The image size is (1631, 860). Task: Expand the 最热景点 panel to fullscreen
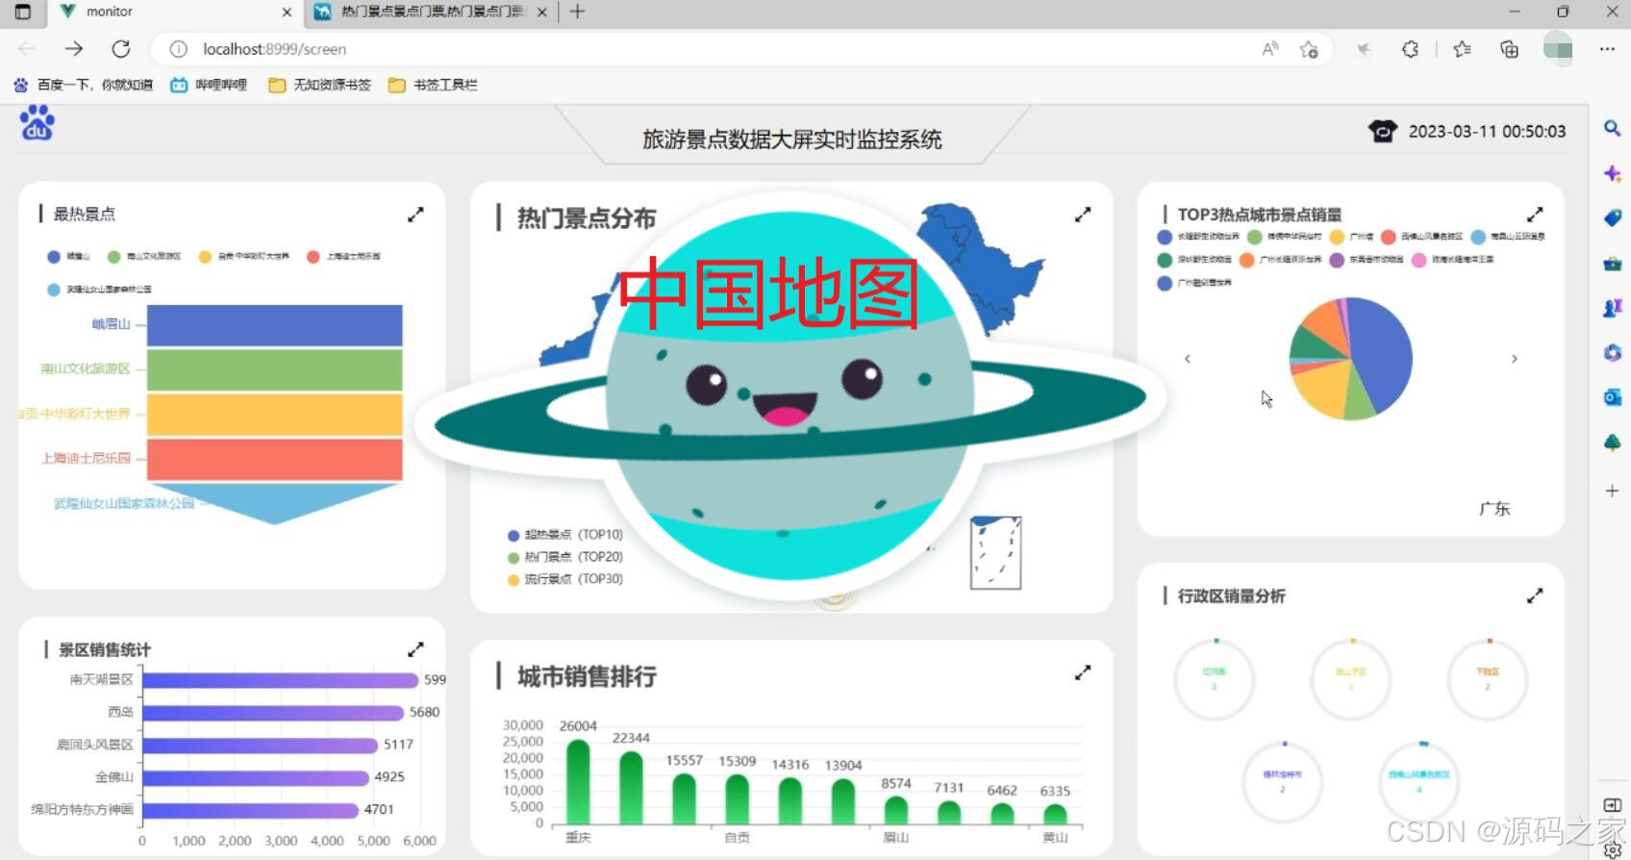pos(415,215)
